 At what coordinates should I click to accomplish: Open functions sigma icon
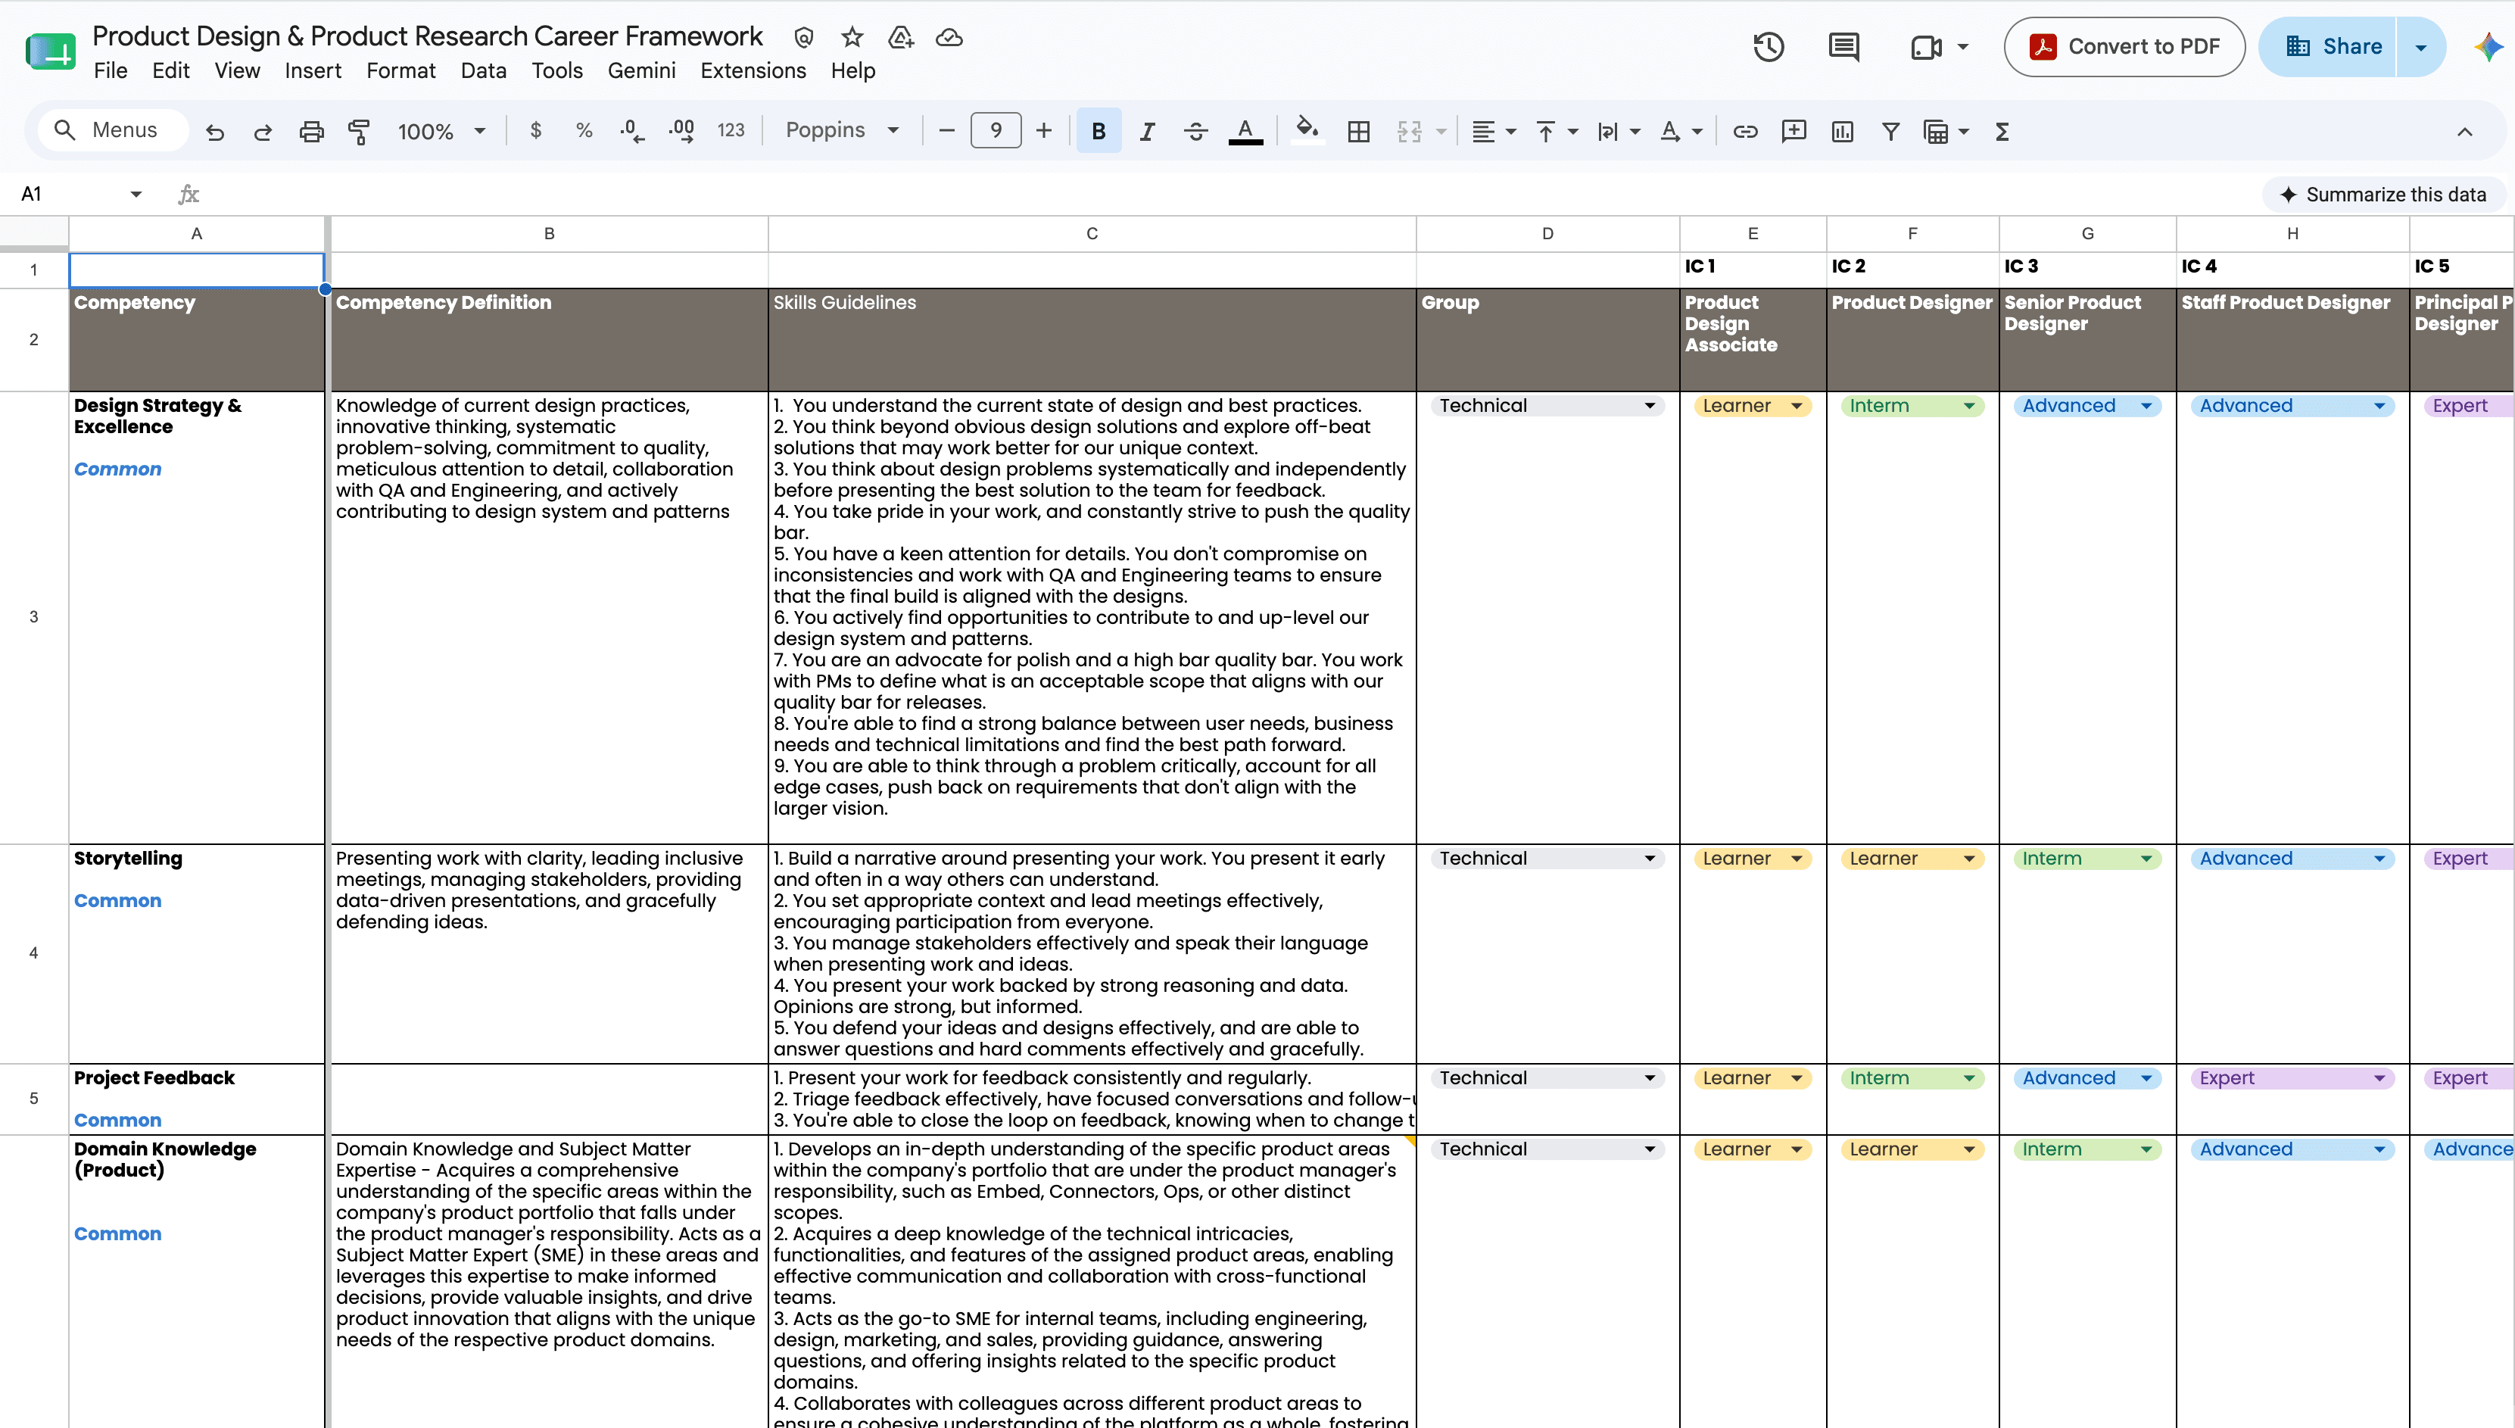[2002, 132]
